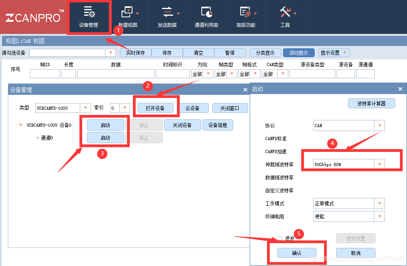Open the 波特率计算器 (Baud Rate Calculator)

click(x=371, y=103)
